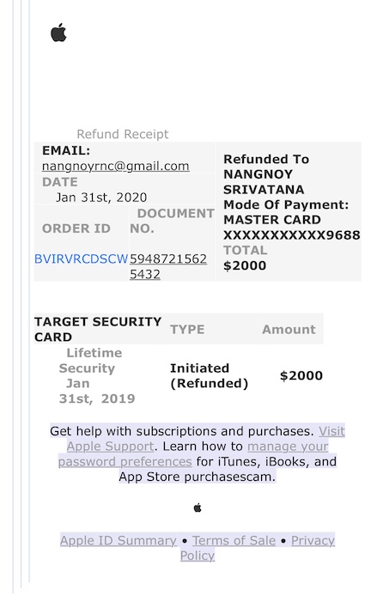
Task: Click the TOTAL $2000 amount
Action: pos(245,265)
